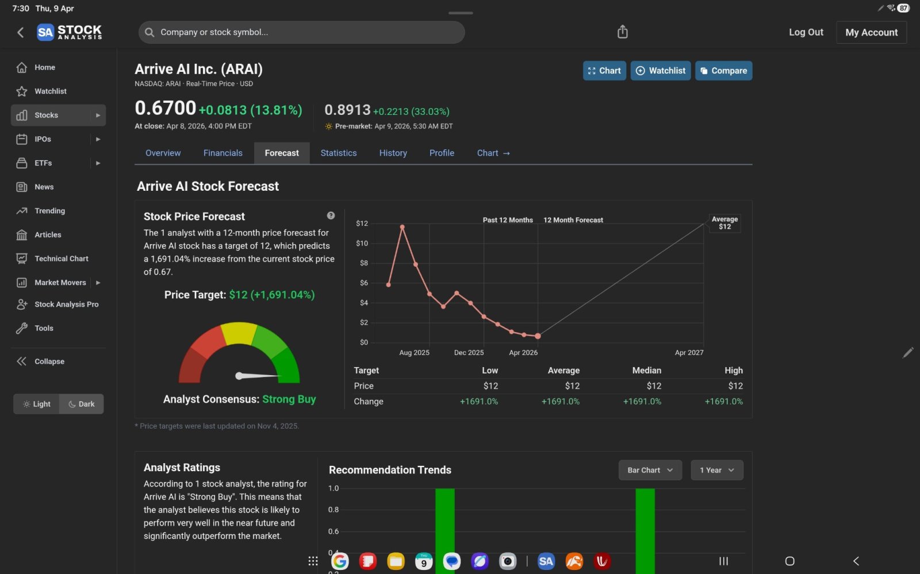Click the Home icon in sidebar
The image size is (920, 574).
pos(22,67)
